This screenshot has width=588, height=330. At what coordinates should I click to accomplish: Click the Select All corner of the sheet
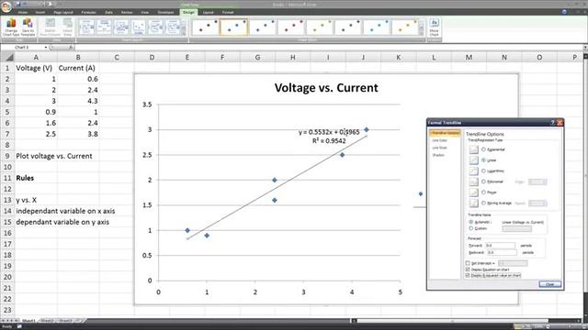tap(7, 57)
